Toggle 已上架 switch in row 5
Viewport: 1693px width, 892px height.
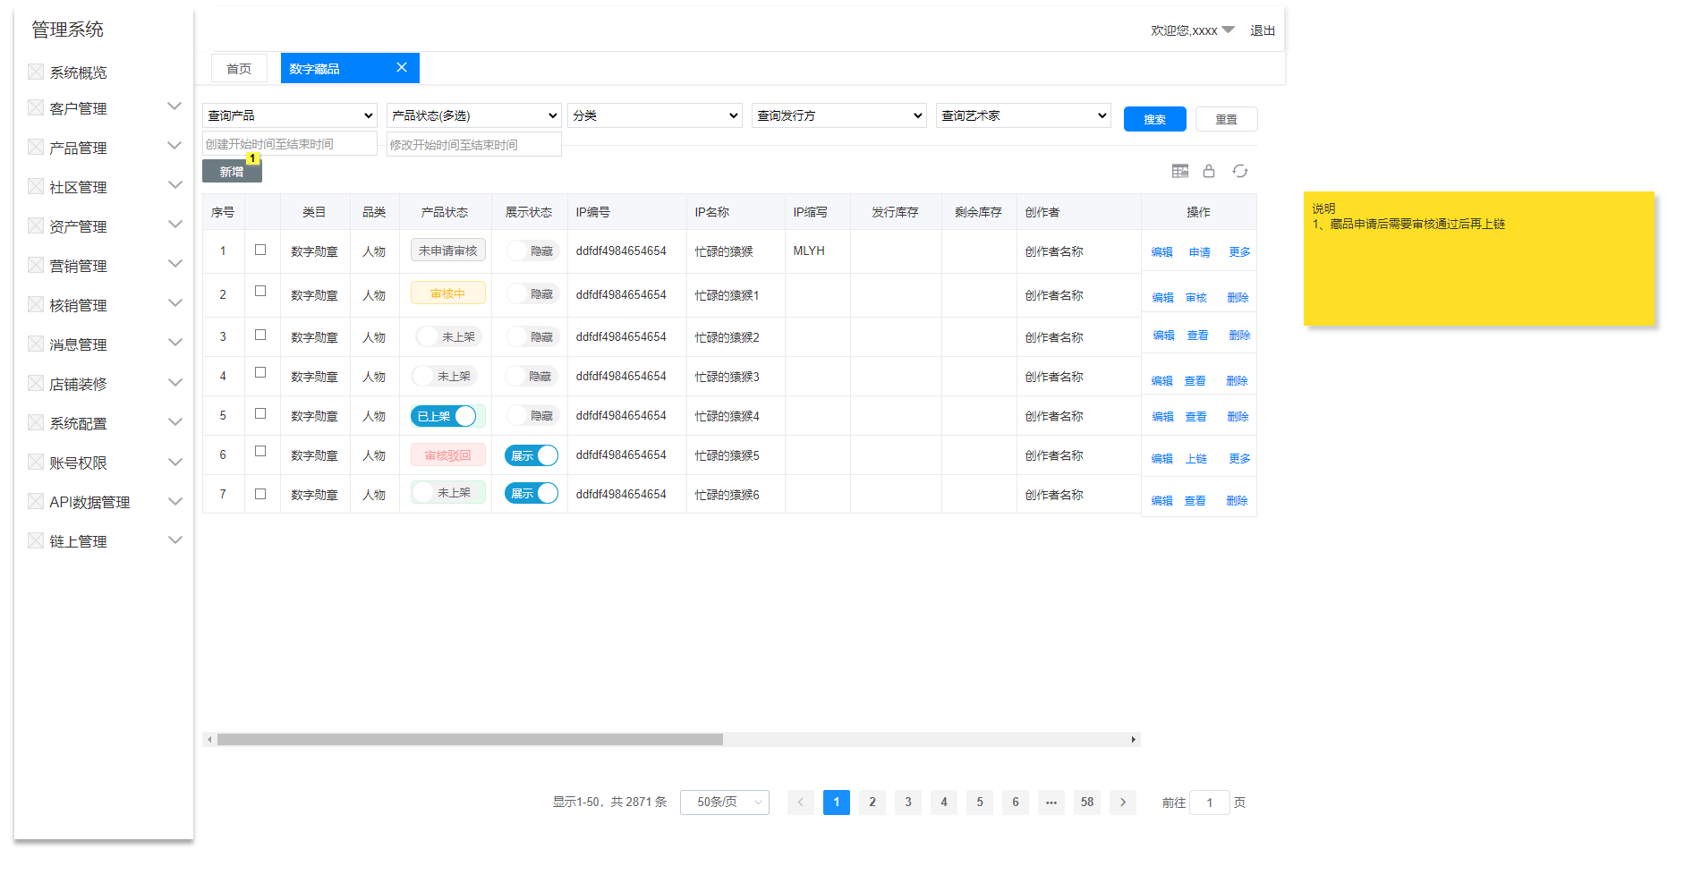coord(445,416)
